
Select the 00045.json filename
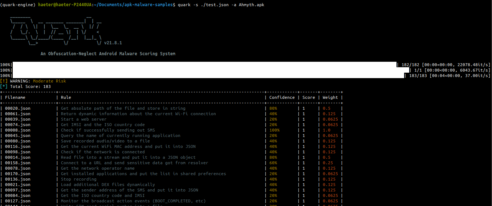pos(18,136)
